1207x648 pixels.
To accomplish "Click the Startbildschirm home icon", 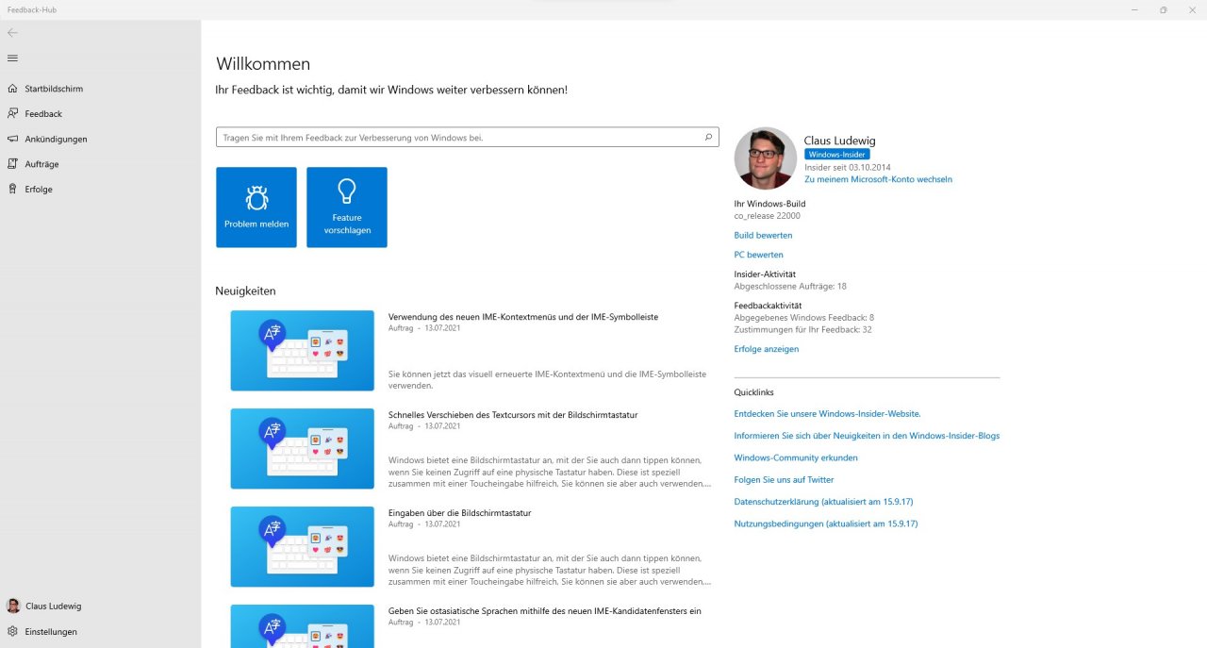I will 12,89.
